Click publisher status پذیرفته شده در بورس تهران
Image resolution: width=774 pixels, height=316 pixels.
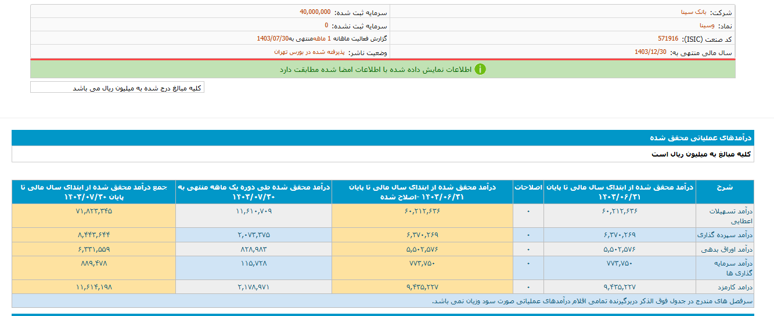309,52
